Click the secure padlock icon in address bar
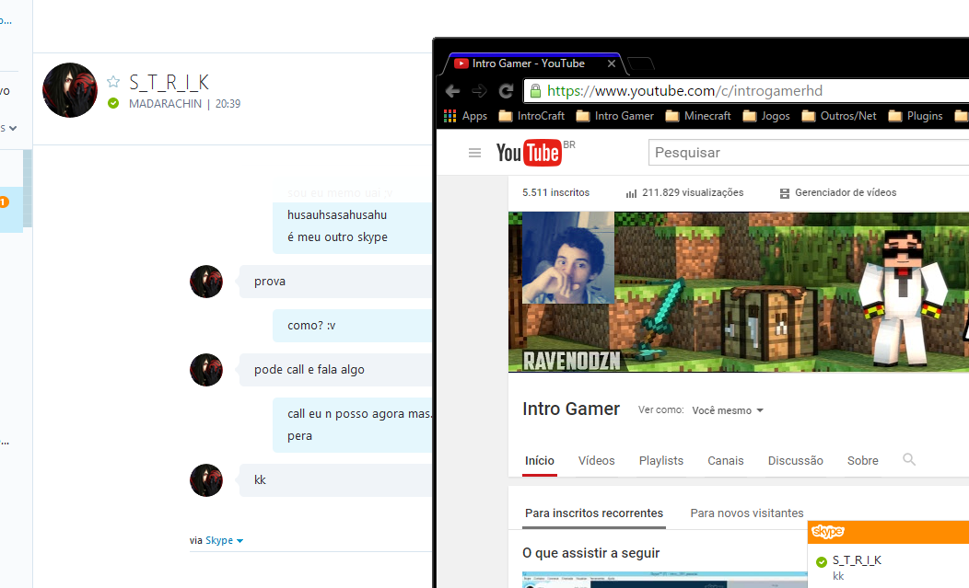Viewport: 969px width, 588px height. [x=535, y=91]
